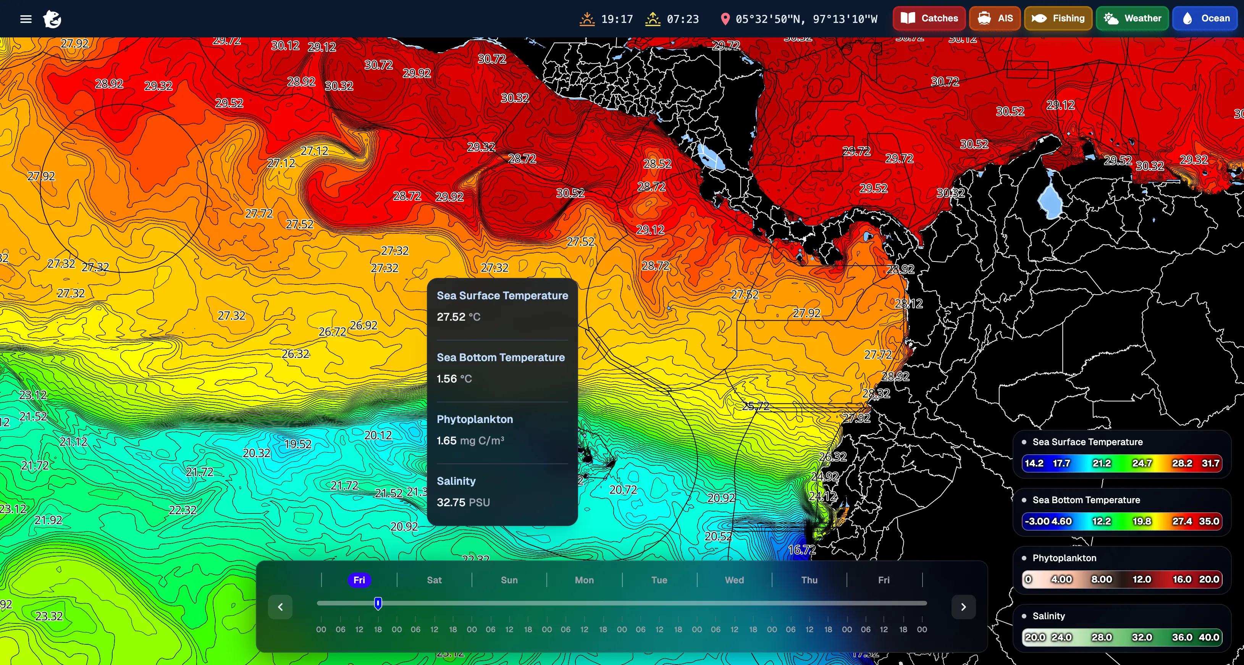Toggle Sea Surface Temperature layer

(1087, 442)
